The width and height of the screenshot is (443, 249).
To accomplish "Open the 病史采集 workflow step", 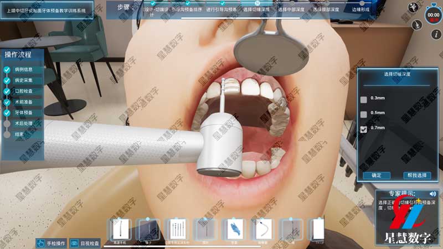I will coord(24,80).
